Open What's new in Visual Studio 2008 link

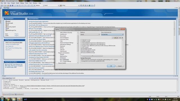pyautogui.click(x=14, y=43)
